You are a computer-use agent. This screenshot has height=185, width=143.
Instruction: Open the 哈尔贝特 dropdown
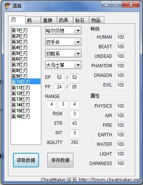pos(63,30)
